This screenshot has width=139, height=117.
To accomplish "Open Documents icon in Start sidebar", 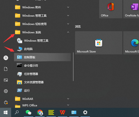I will pos(6,69).
